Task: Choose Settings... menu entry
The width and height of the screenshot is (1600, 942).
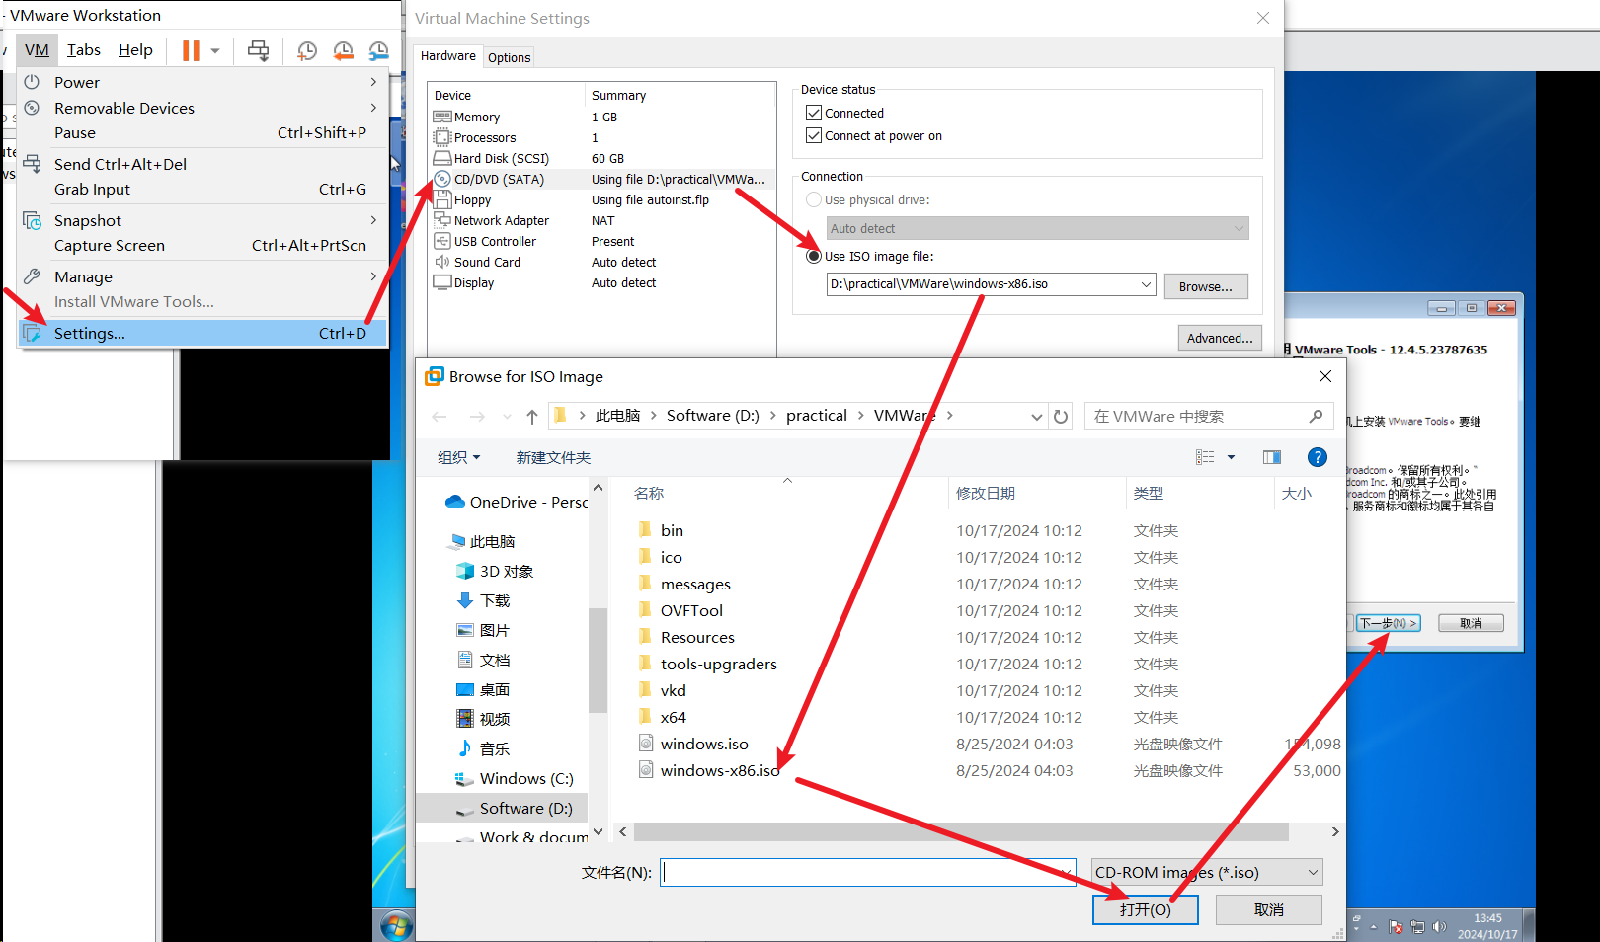Action: click(x=202, y=333)
